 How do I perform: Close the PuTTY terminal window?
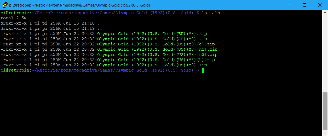pos(320,5)
